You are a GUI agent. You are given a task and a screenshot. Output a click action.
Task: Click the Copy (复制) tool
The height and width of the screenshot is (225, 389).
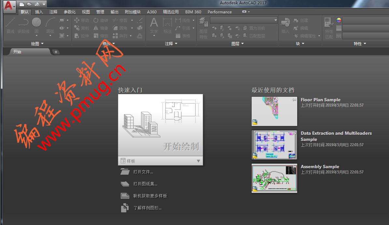coord(81,28)
